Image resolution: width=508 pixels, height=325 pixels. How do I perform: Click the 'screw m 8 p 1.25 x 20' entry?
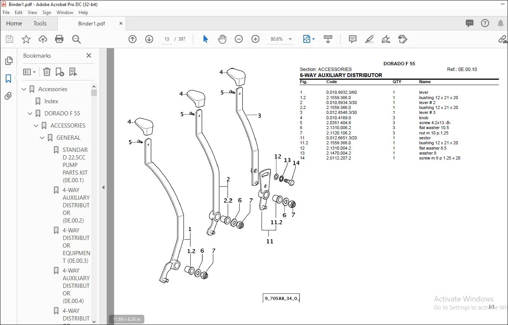440,158
